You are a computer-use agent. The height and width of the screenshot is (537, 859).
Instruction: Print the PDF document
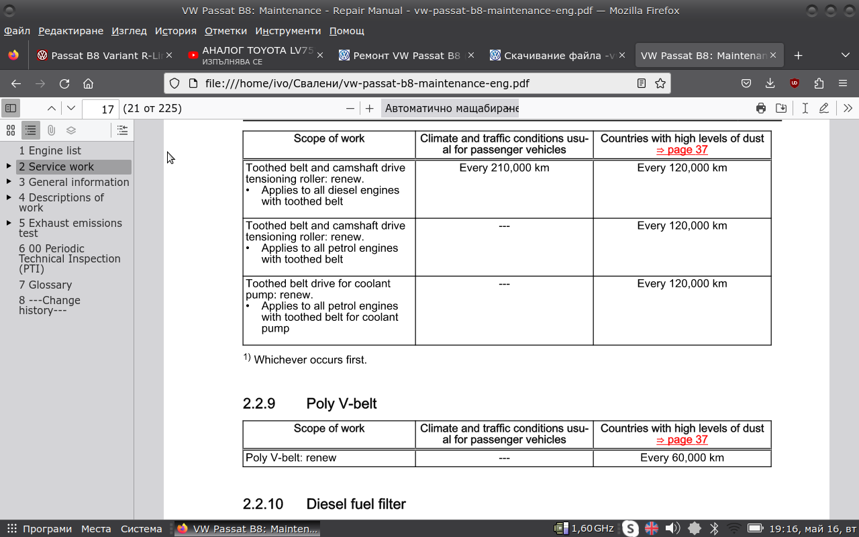[x=760, y=108]
